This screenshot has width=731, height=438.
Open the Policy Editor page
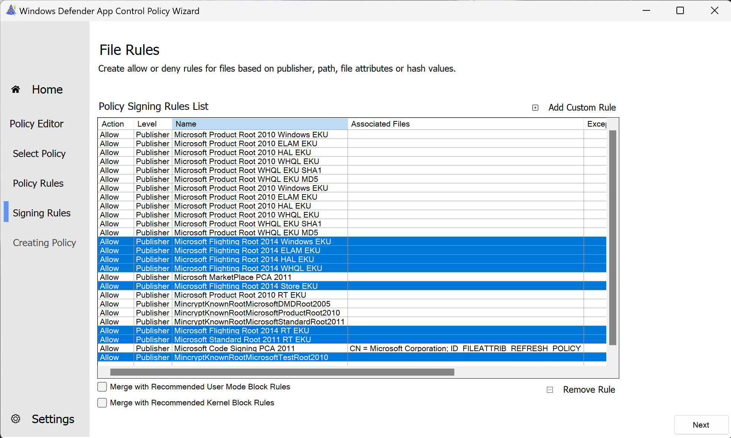(36, 124)
